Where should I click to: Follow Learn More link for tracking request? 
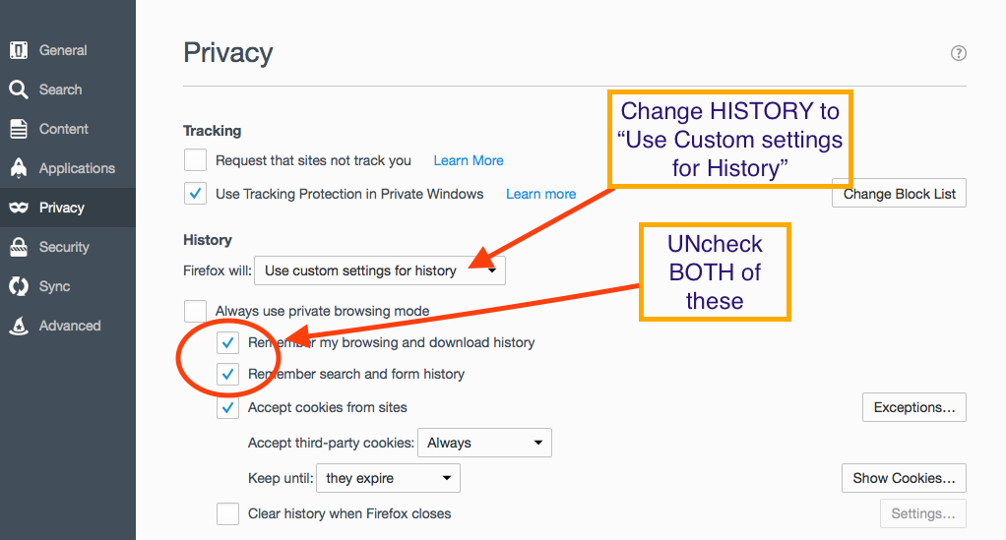click(x=469, y=160)
